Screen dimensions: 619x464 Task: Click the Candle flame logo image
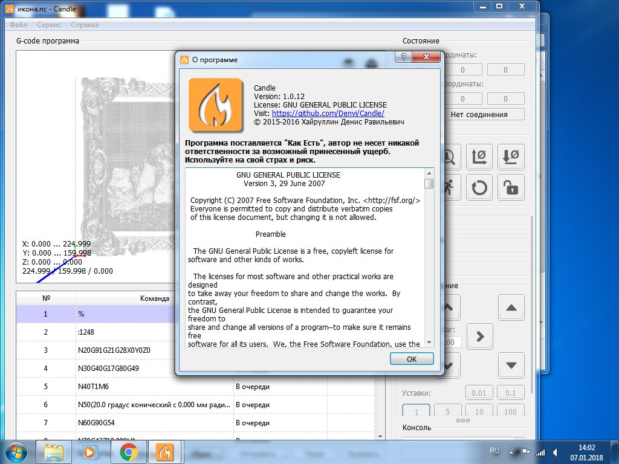pos(216,105)
